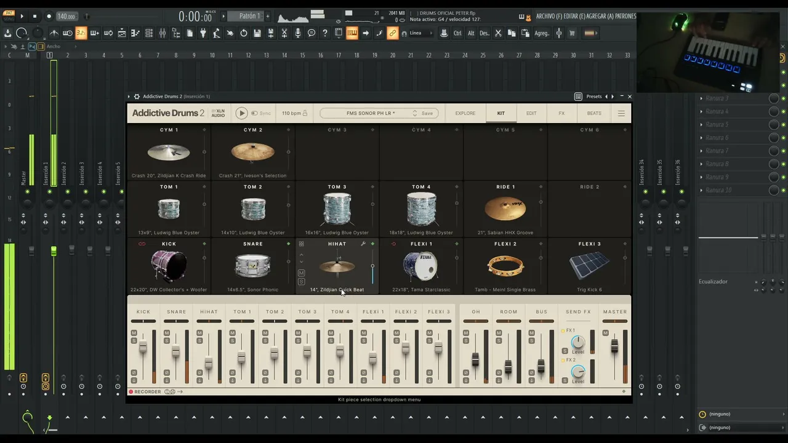This screenshot has width=788, height=443.
Task: Click the RECORDER red dot icon
Action: (131, 392)
